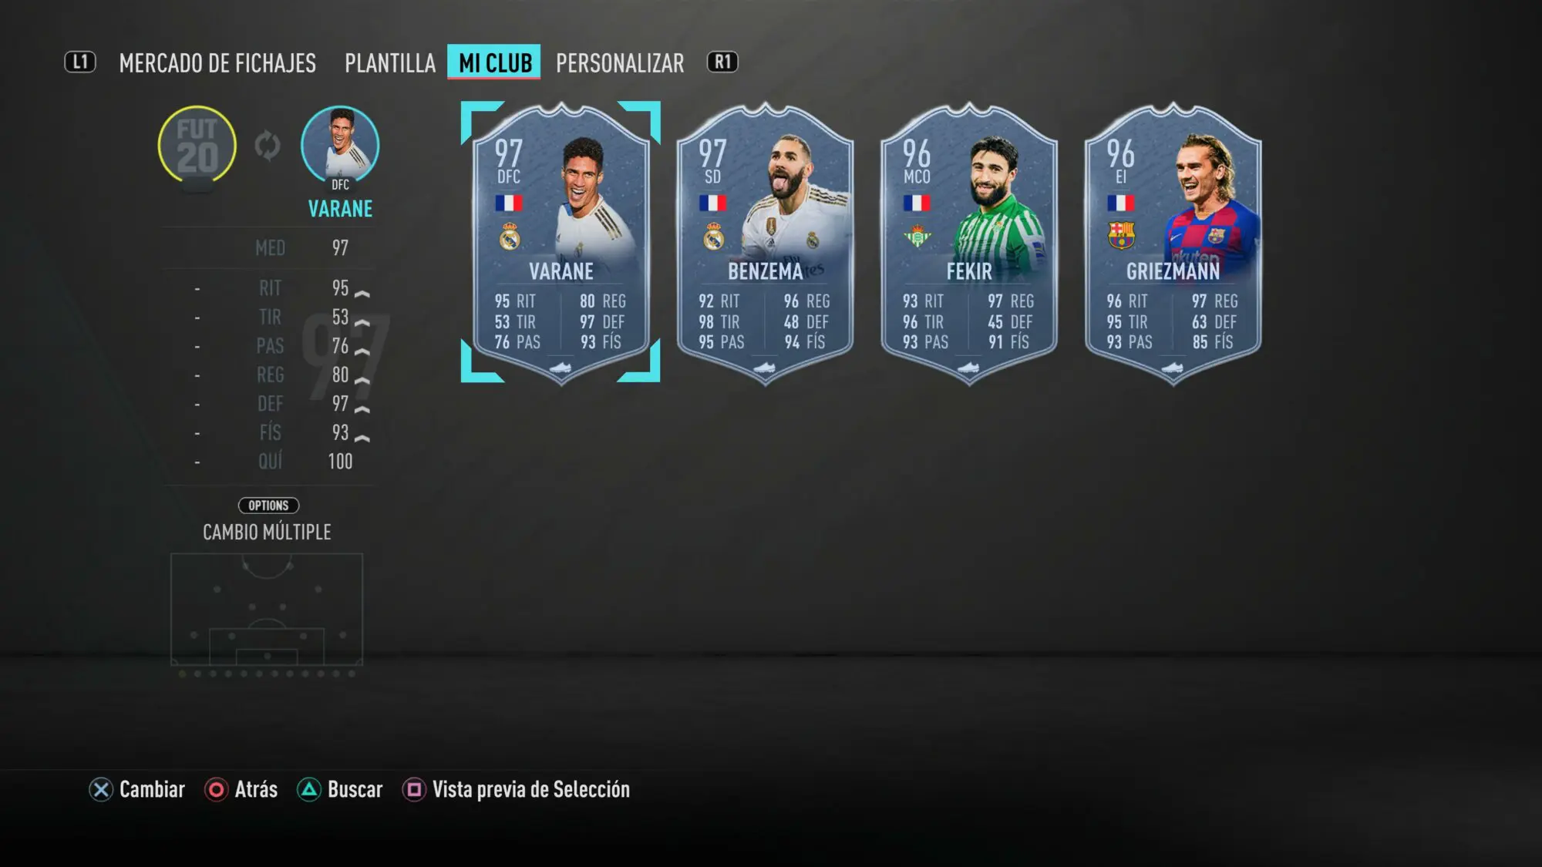Viewport: 1542px width, 867px height.
Task: Click the OPTIONS Cambio Múltiple button
Action: pos(268,519)
